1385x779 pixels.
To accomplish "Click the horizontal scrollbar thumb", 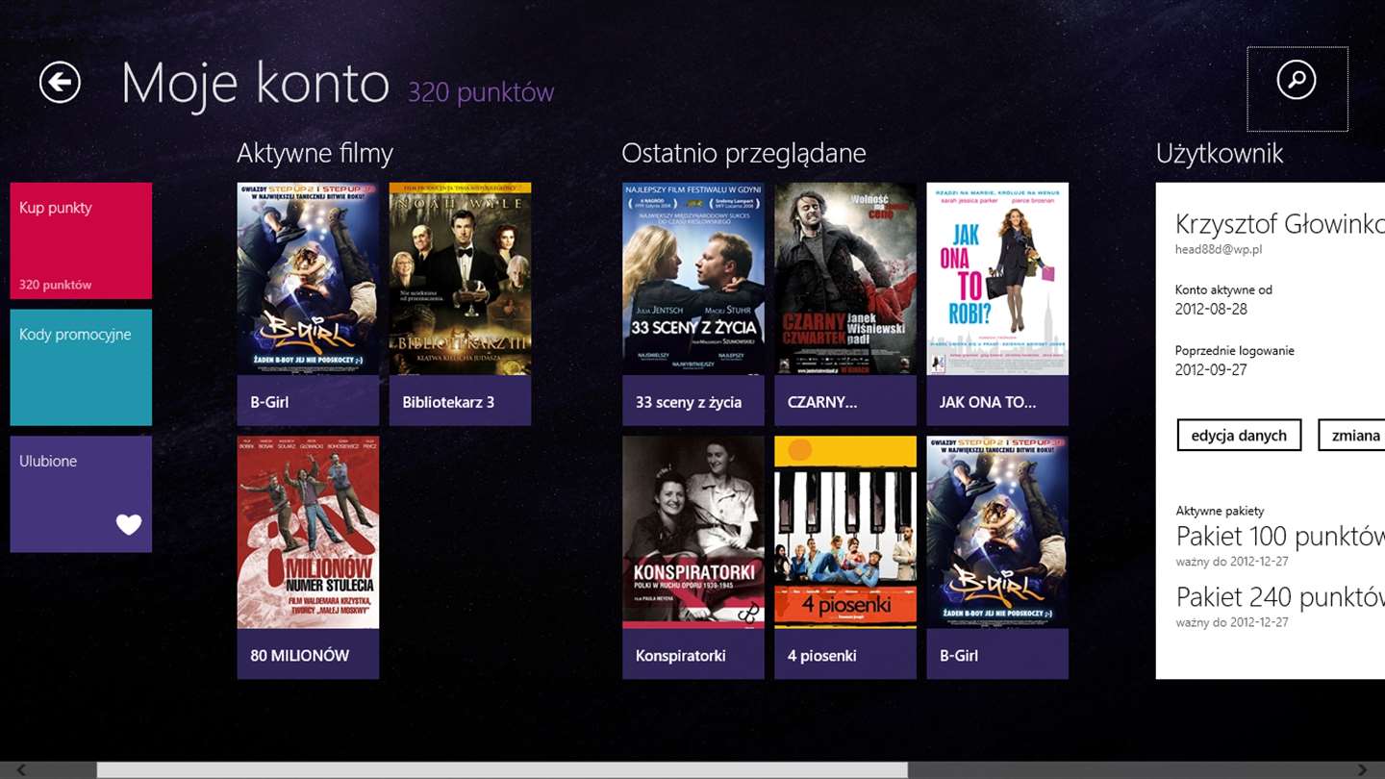I will point(502,770).
